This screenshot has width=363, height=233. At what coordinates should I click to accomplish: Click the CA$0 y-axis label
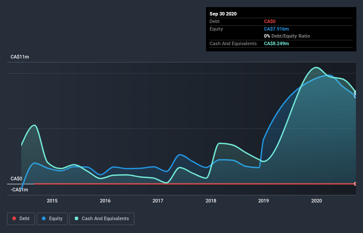coord(16,179)
